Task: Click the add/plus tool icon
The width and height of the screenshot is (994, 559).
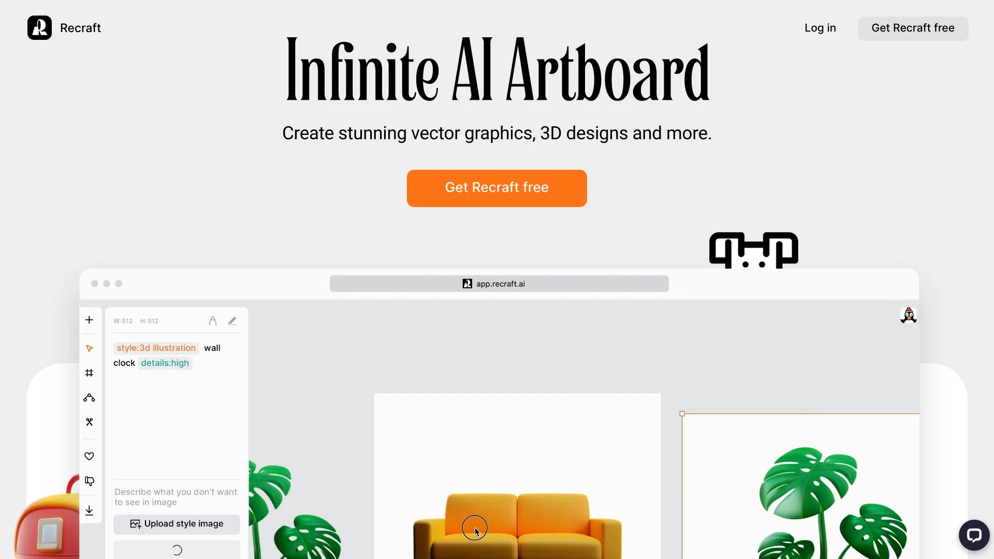Action: (90, 319)
